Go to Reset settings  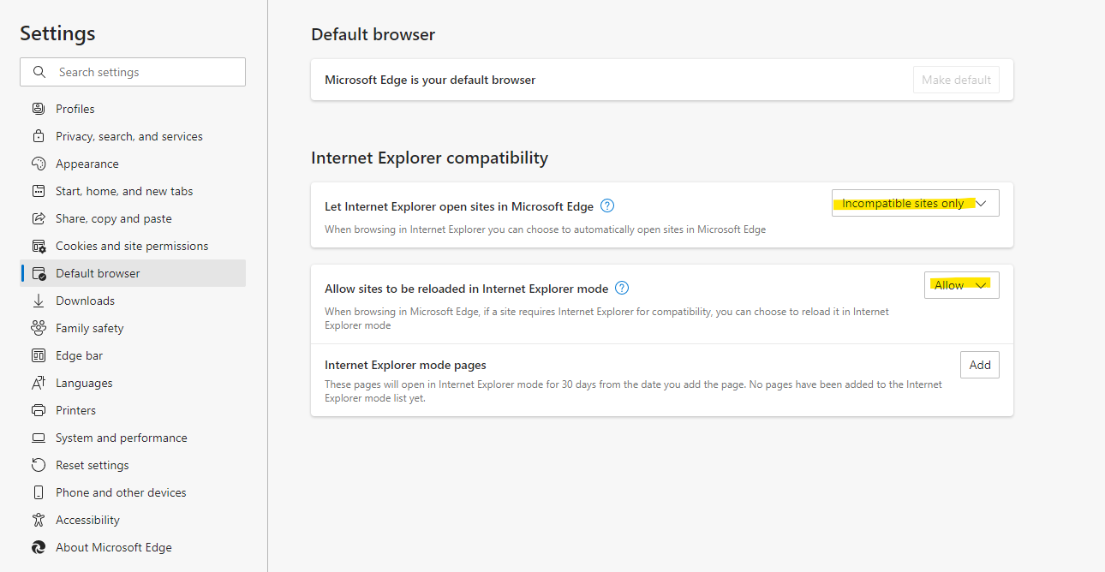coord(133,465)
